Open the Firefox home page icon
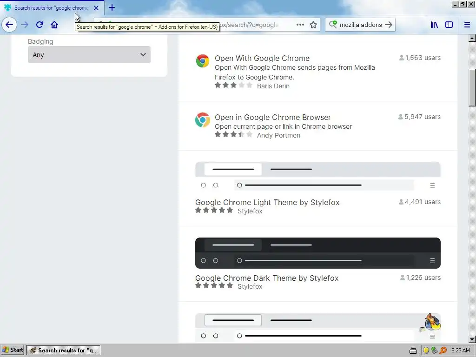Viewport: 476px width, 357px height. point(54,25)
